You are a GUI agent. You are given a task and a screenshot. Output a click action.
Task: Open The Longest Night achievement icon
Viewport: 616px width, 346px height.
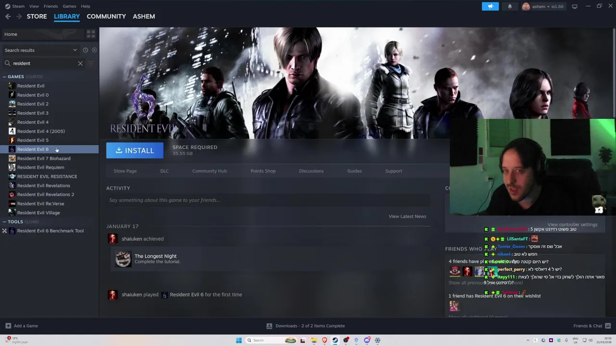pyautogui.click(x=123, y=259)
